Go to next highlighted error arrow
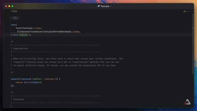The width and height of the screenshot is (197, 111). point(192,11)
